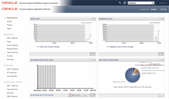Click the master username after Accessing as

(x=154, y=9)
